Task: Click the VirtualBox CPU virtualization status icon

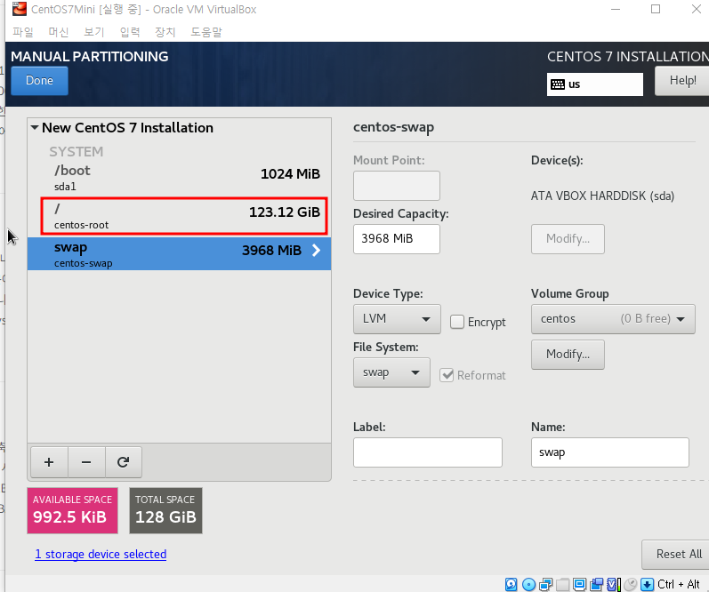Action: coord(614,584)
